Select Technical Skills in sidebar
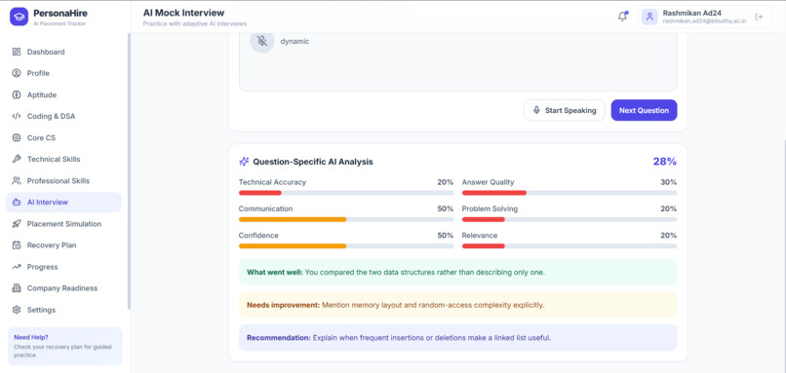Screen dimensions: 786x373 [x=63, y=159]
